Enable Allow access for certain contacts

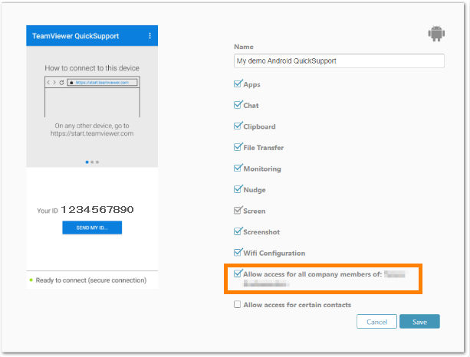pyautogui.click(x=238, y=304)
